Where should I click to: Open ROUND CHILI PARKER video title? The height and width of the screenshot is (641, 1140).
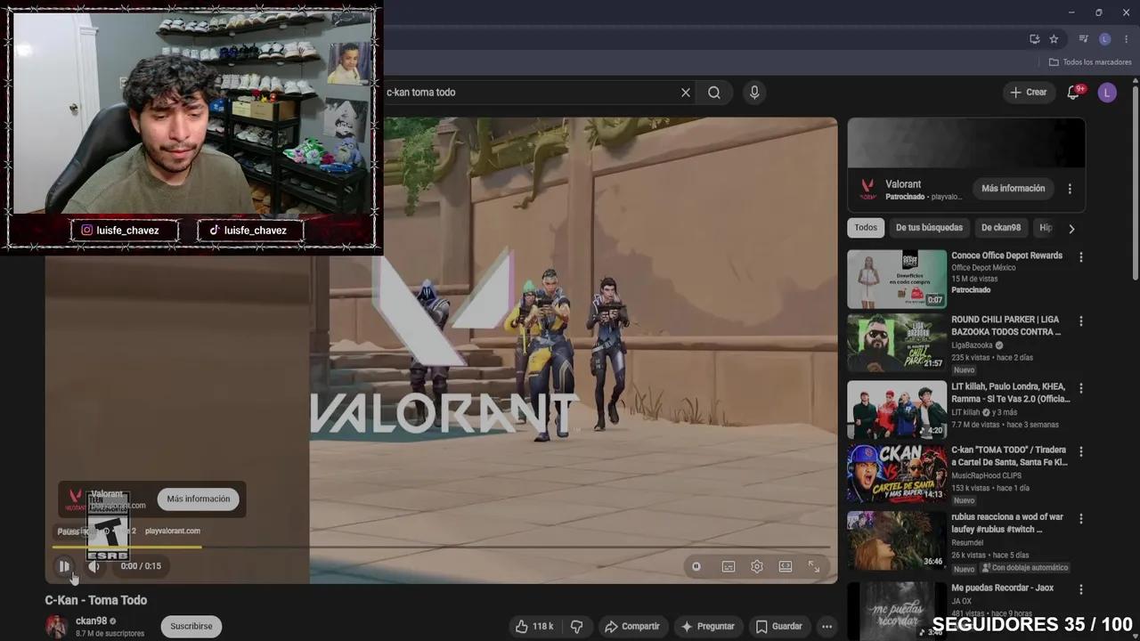[x=1006, y=326]
